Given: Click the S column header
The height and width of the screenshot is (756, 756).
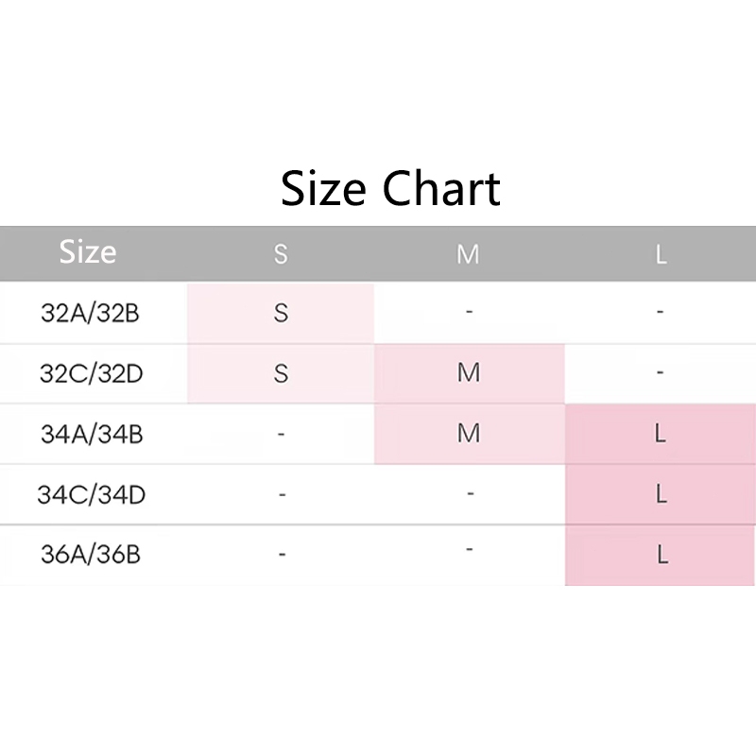Looking at the screenshot, I should (281, 254).
